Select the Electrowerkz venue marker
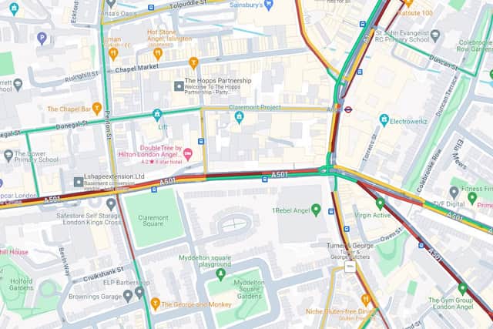This screenshot has height=329, width=493. 384,120
